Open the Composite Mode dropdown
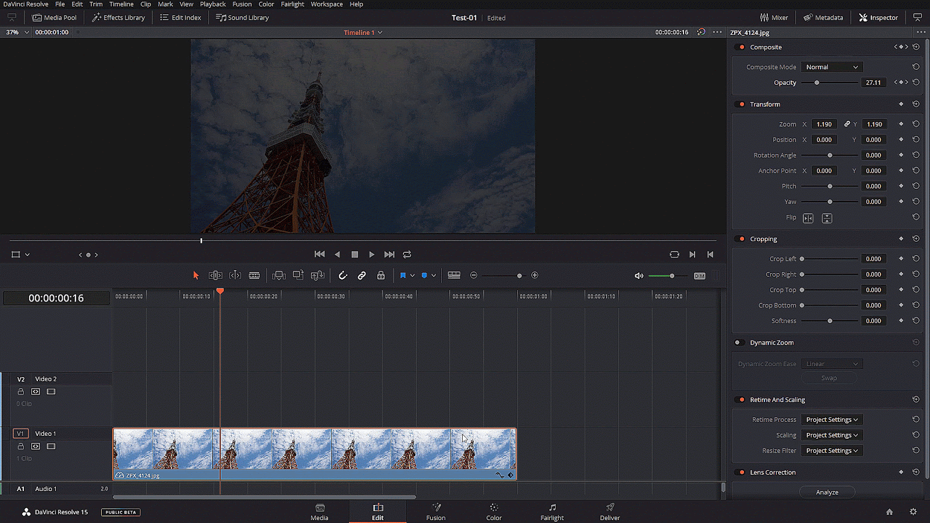Screen dimensions: 930x523 click(831, 67)
